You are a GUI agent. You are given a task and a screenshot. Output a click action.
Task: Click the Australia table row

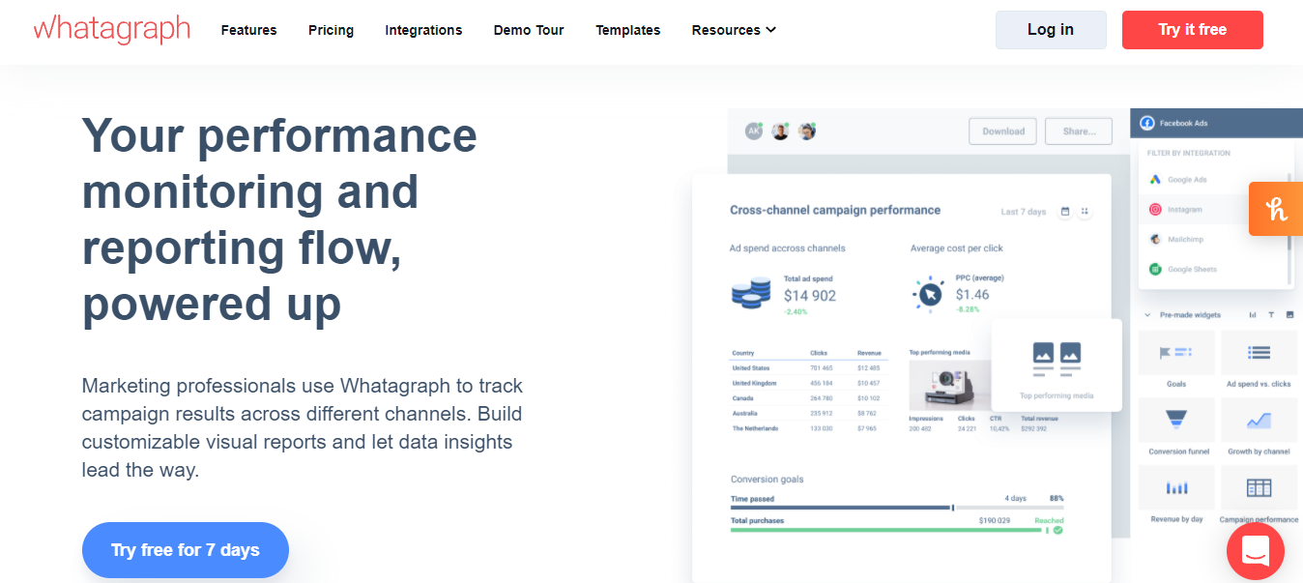coord(807,413)
